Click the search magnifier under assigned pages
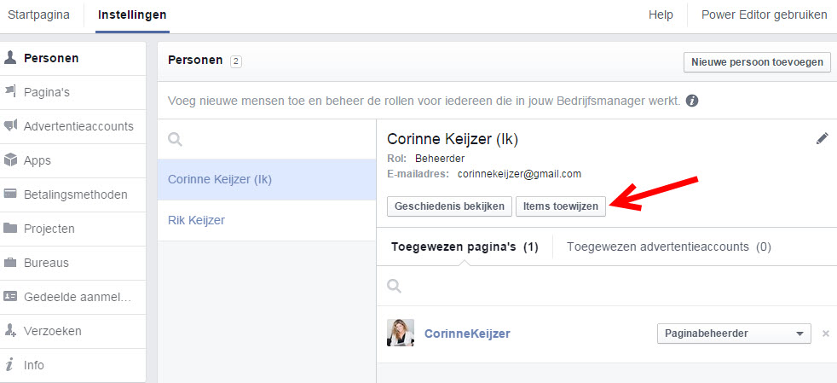837x383 pixels. (394, 287)
